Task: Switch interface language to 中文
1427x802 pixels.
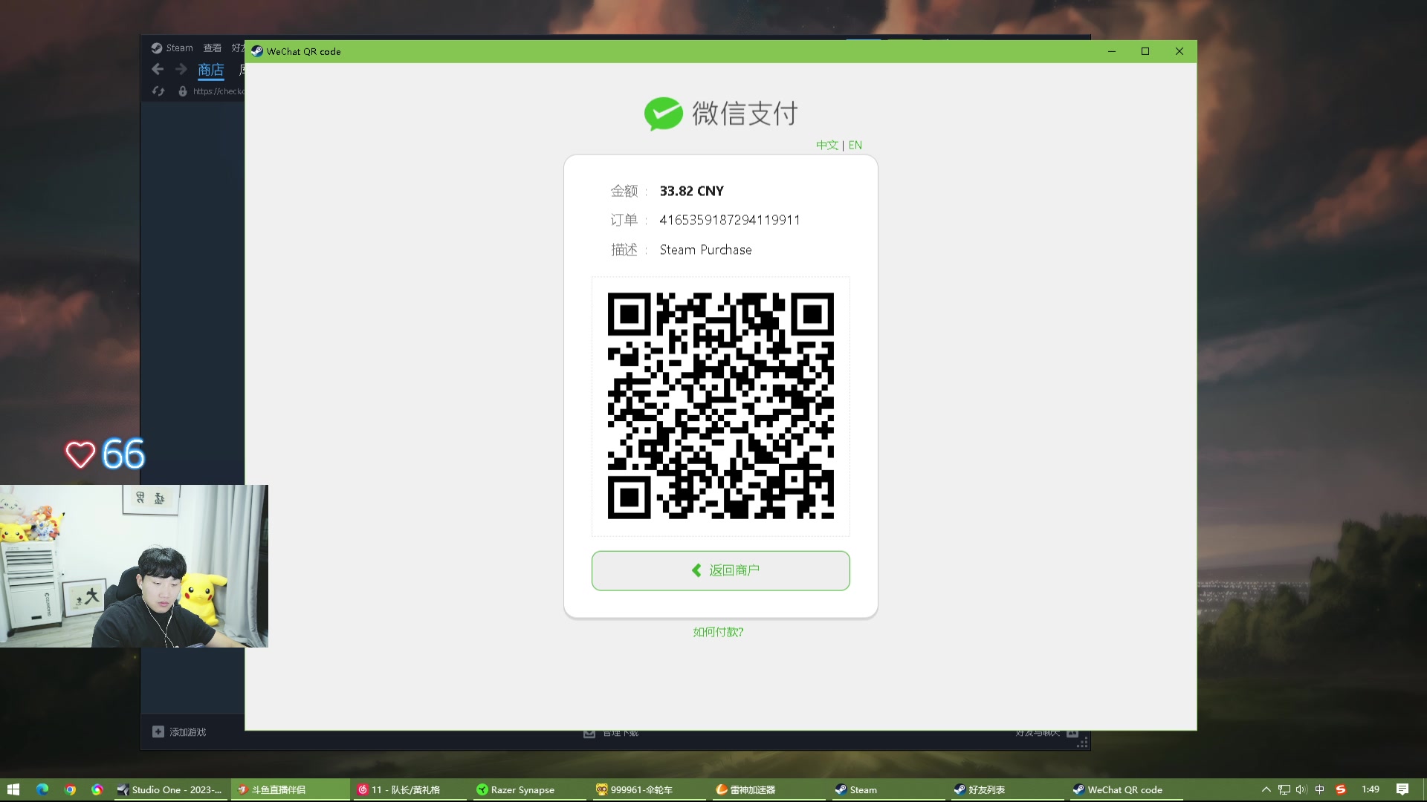Action: tap(826, 145)
